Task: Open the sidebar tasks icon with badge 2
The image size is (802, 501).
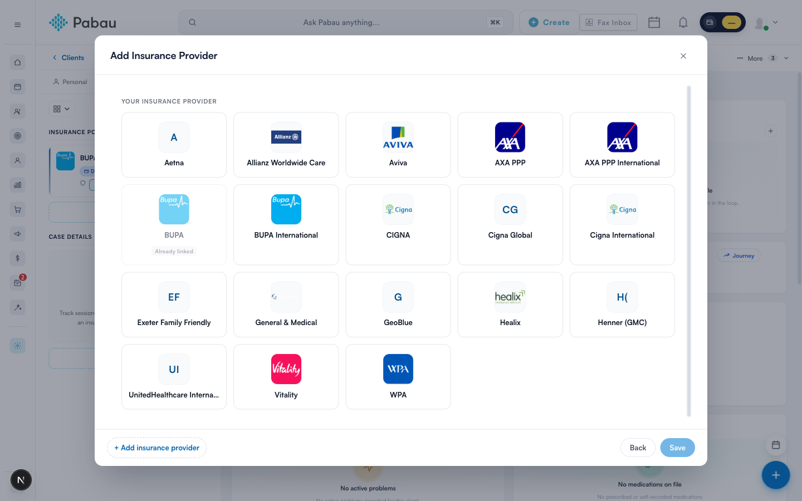Action: (17, 283)
